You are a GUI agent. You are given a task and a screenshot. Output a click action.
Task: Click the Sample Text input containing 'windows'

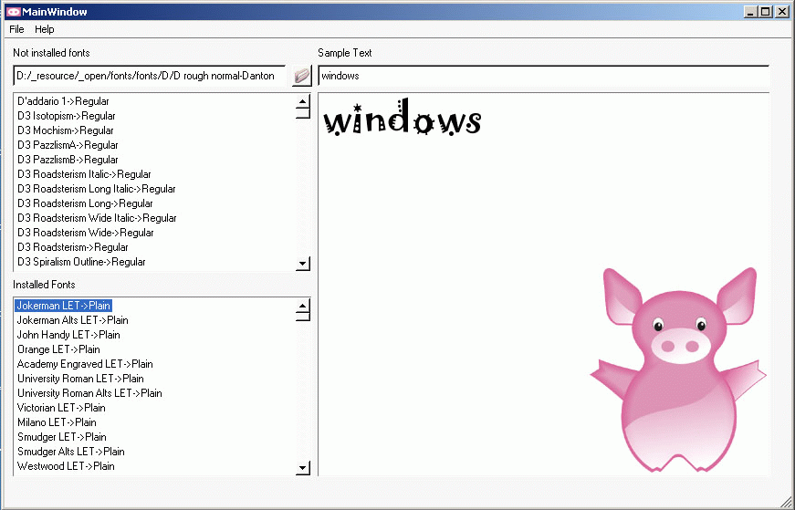(543, 76)
